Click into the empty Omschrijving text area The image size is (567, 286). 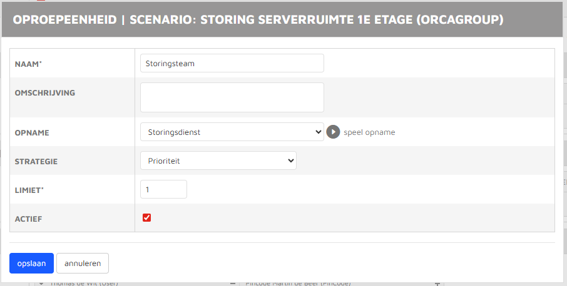[232, 97]
